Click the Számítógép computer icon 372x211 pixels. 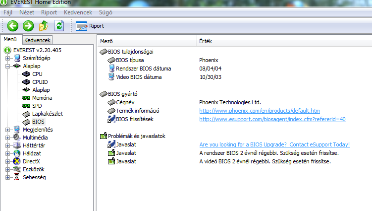(17, 58)
